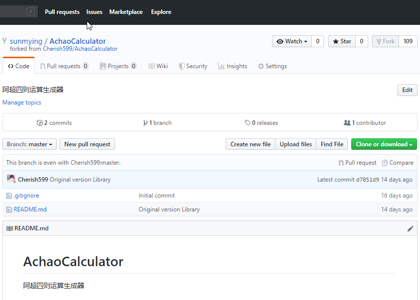Screen dimensions: 420x300
Task: Click the Fork button
Action: tap(386, 41)
